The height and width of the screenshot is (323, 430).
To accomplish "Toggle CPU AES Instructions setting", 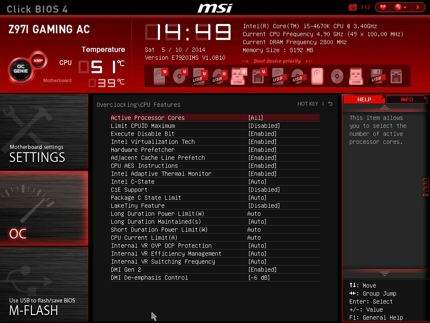I will 215,165.
